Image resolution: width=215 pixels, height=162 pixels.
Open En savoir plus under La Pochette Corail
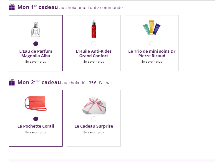[x=36, y=132]
